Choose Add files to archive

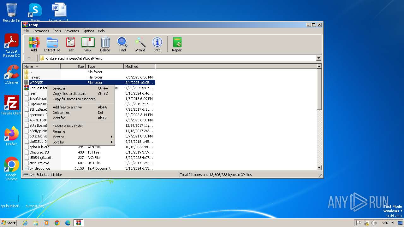tap(81, 107)
